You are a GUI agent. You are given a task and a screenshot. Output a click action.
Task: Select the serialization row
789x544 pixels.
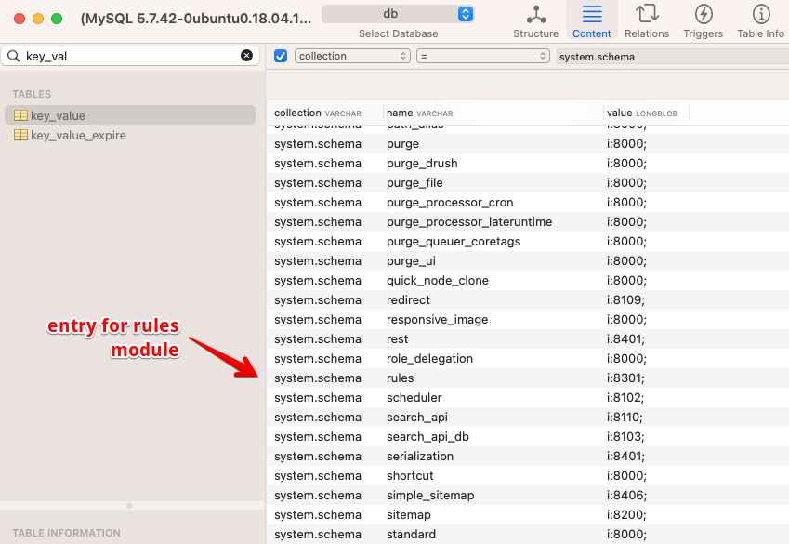click(527, 457)
